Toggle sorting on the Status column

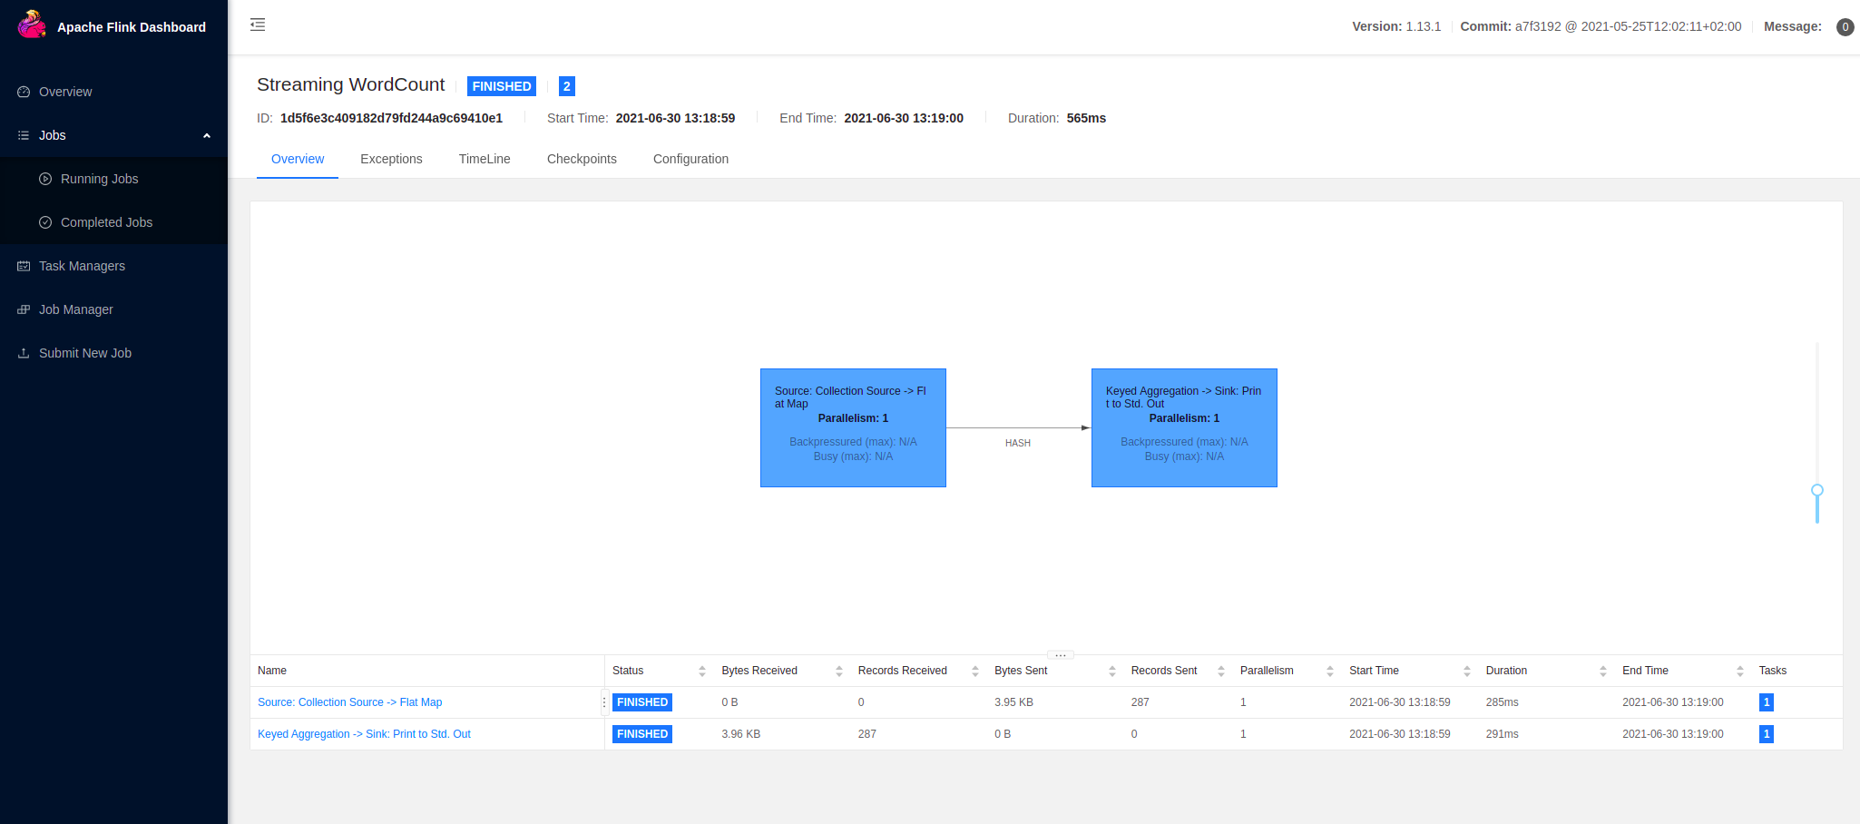click(x=701, y=670)
